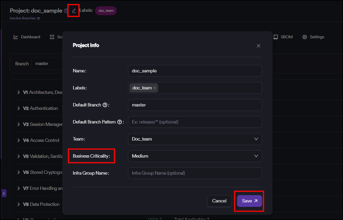Viewport: 343px width, 220px height.
Task: Expand the V2 Authentication section
Action: point(19,108)
